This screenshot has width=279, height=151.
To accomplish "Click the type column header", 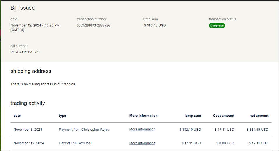I will click(x=62, y=116).
